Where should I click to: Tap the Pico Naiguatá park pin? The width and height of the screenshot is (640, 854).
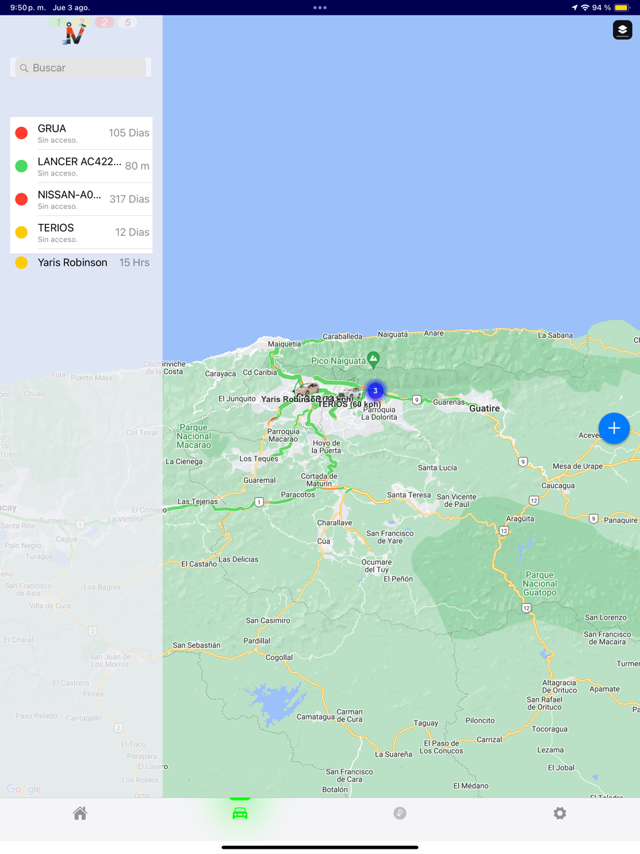click(x=374, y=360)
